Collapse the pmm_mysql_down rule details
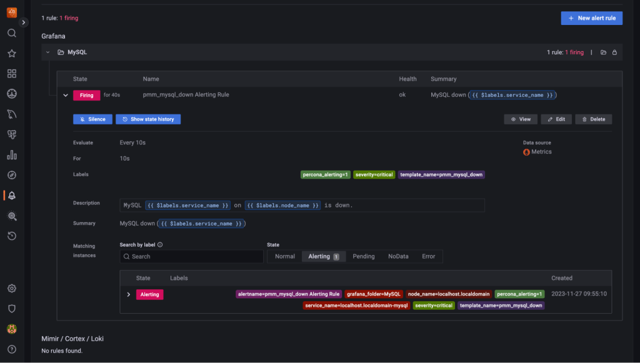The image size is (640, 363). click(x=66, y=95)
